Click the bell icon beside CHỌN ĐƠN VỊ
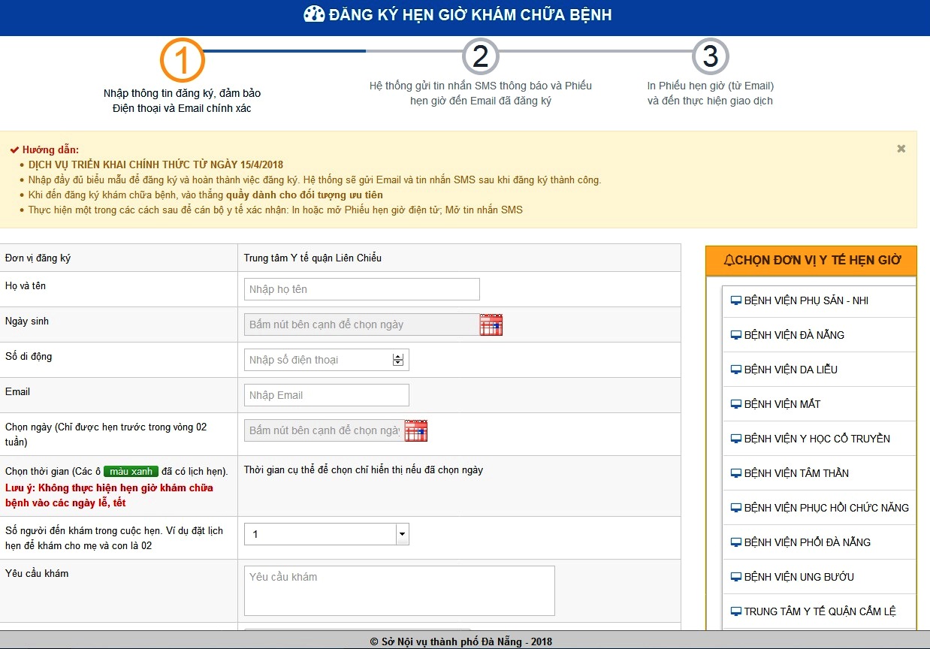Screen dimensions: 930x649 tap(729, 261)
